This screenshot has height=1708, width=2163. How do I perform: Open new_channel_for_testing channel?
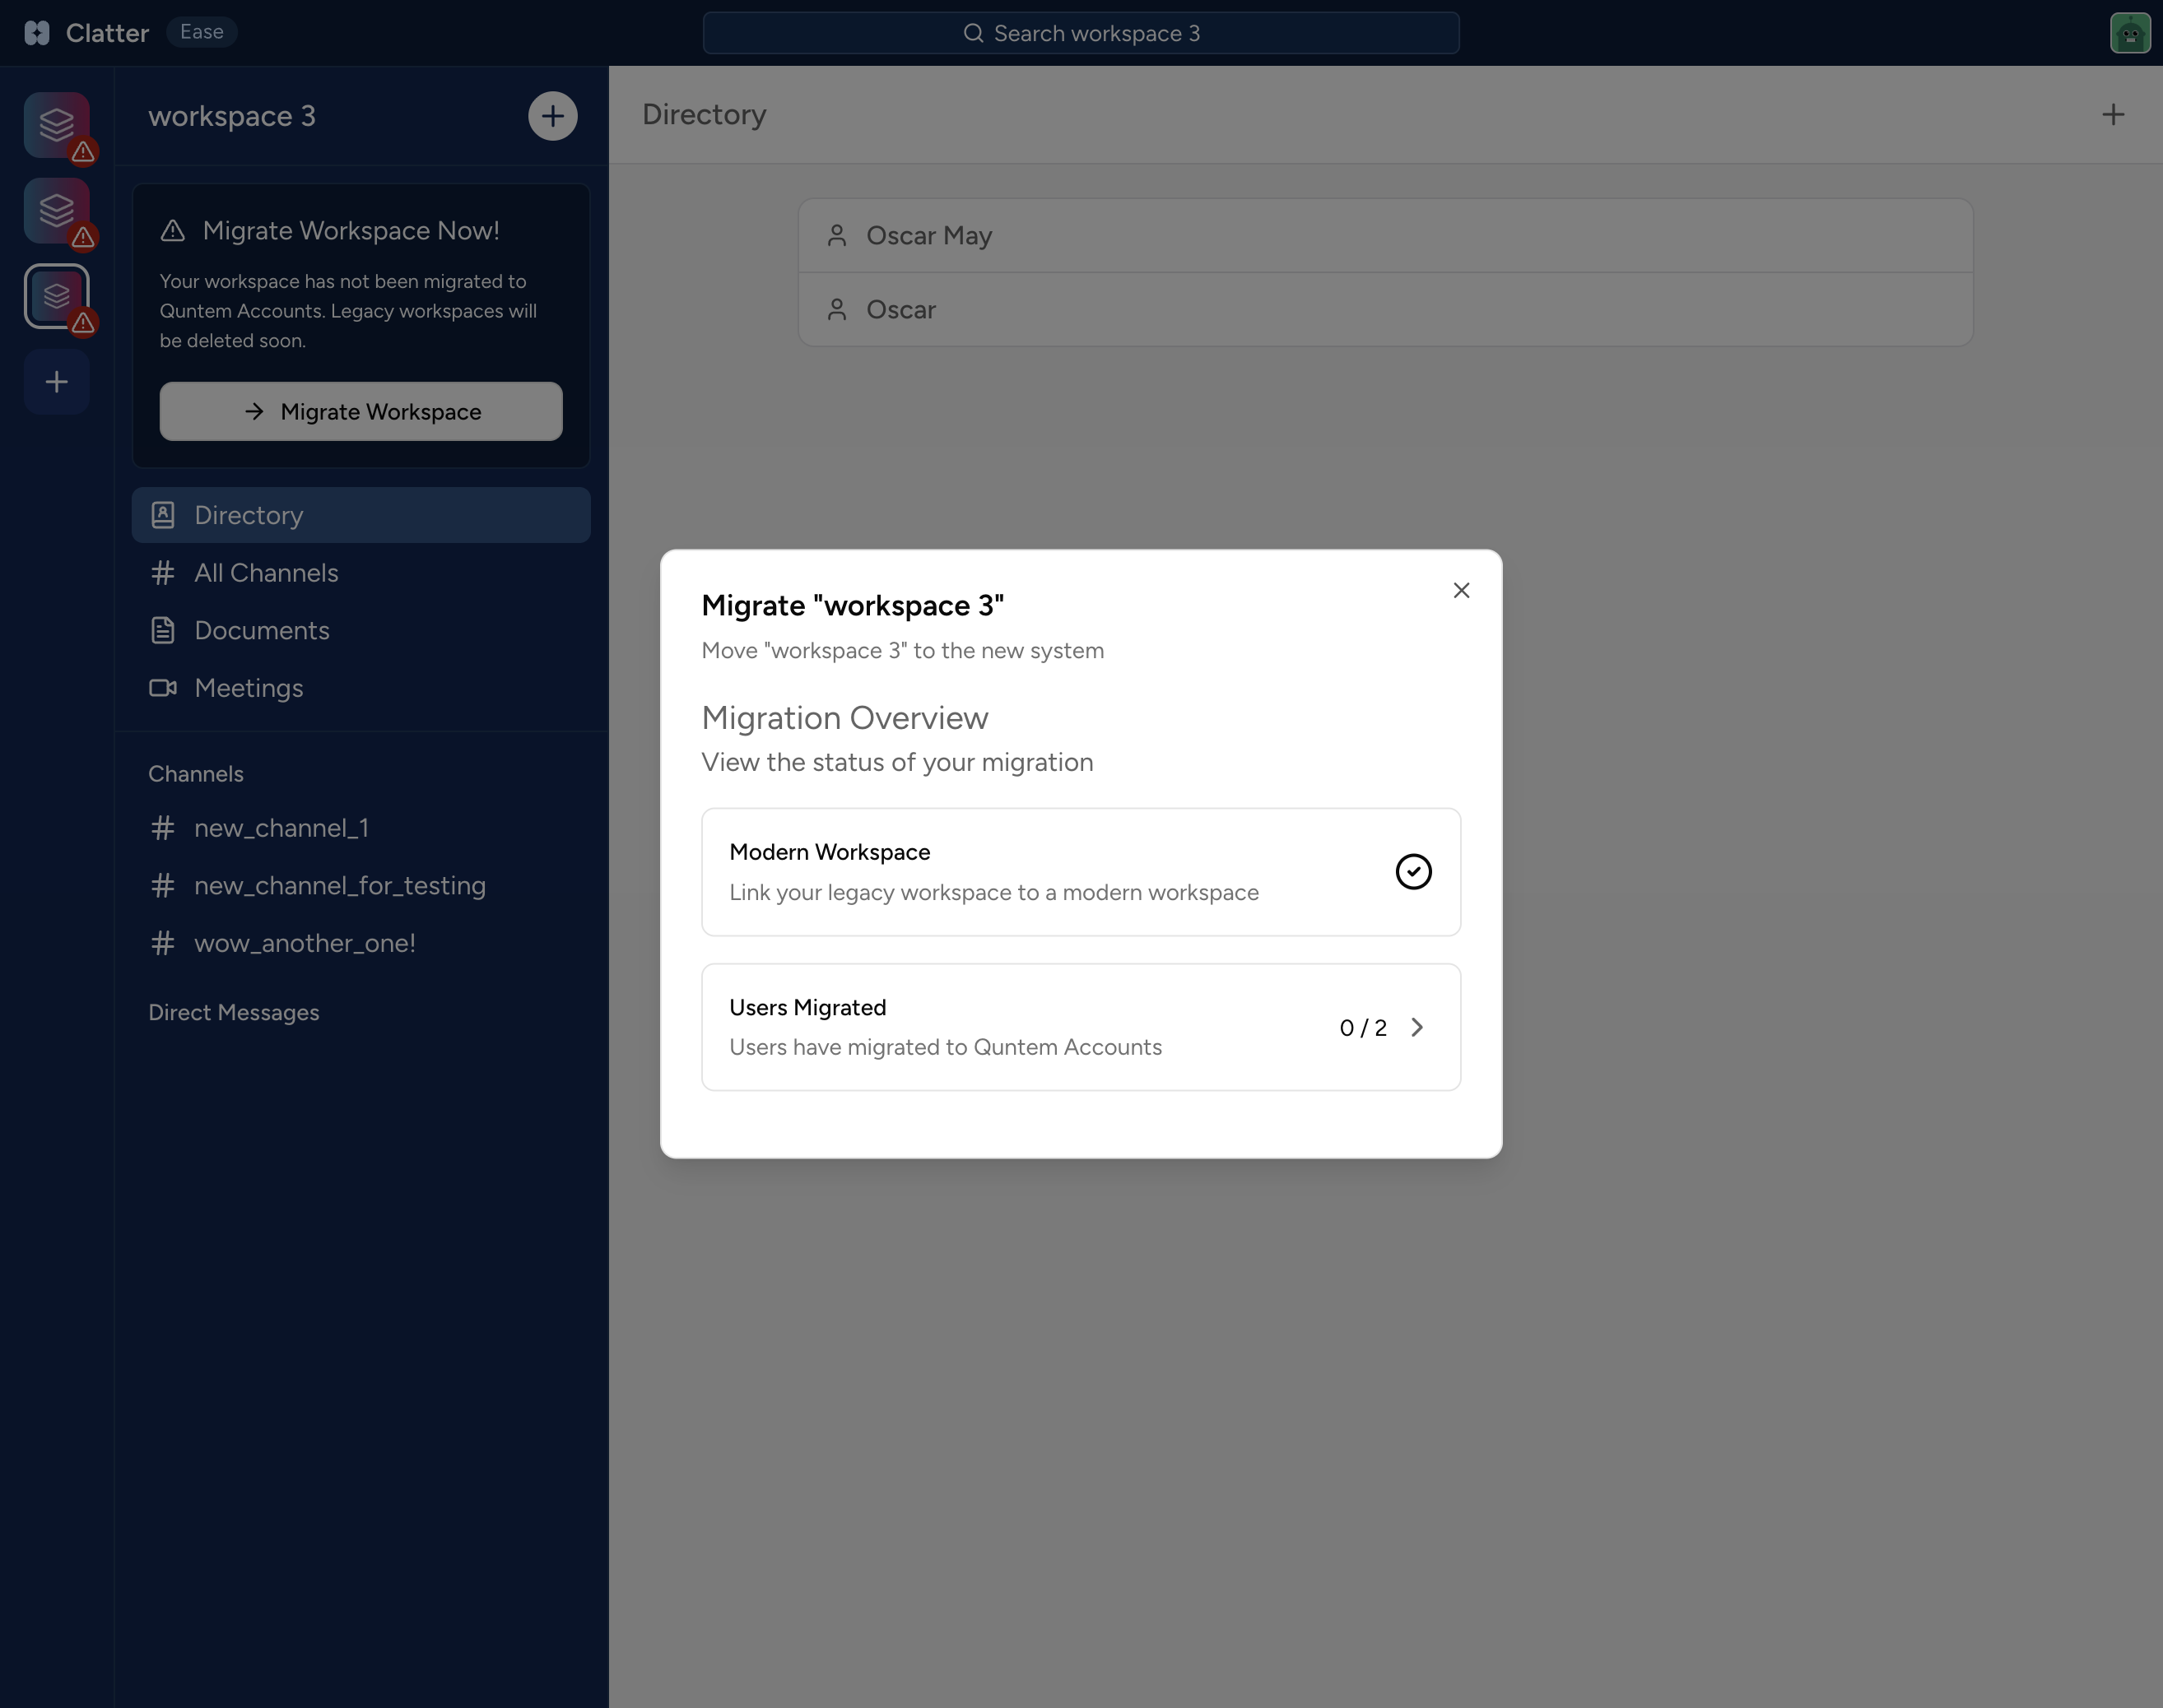tap(339, 886)
